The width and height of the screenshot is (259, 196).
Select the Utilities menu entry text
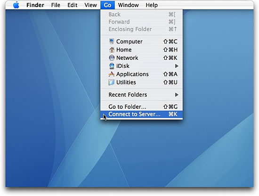126,82
